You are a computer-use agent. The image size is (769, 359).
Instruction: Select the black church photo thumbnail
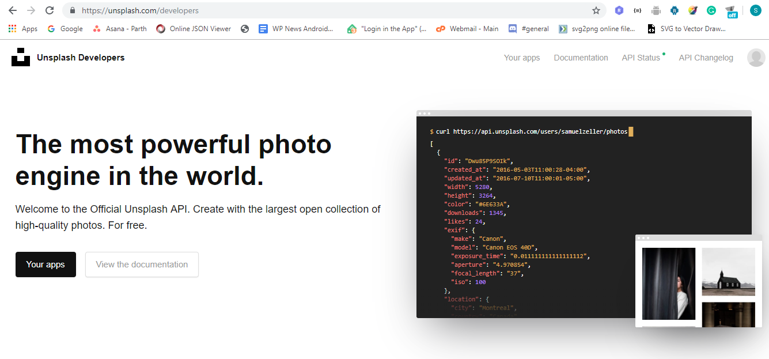pos(728,272)
